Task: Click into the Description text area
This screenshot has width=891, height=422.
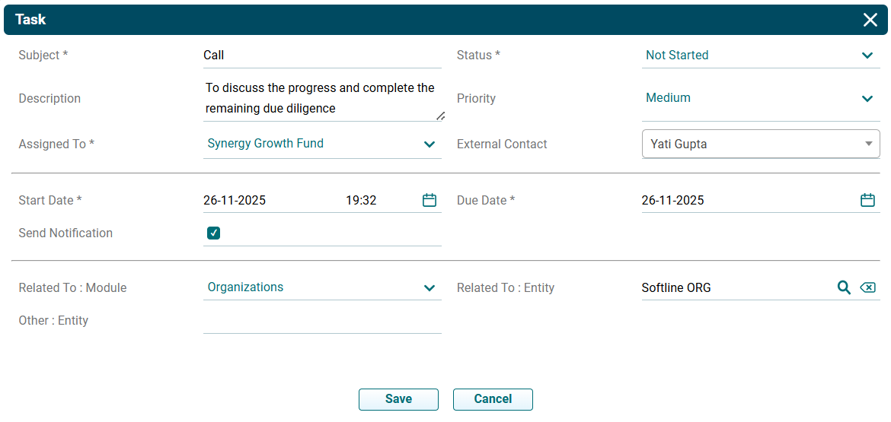Action: pos(320,98)
